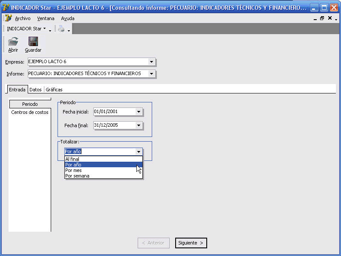Open the Fecha inicial date dropdown
341x256 pixels.
click(x=139, y=112)
